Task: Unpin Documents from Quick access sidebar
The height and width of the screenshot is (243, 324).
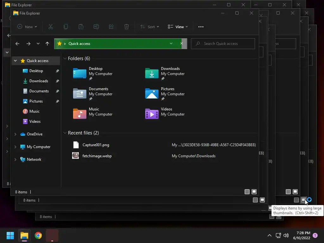Action: click(x=58, y=91)
